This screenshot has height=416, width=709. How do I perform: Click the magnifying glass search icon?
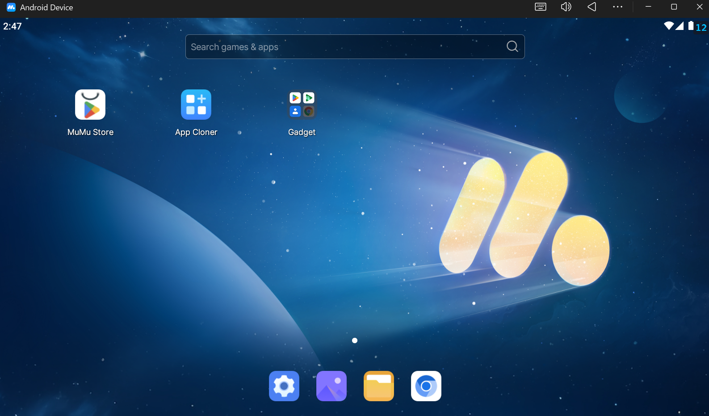coord(512,46)
